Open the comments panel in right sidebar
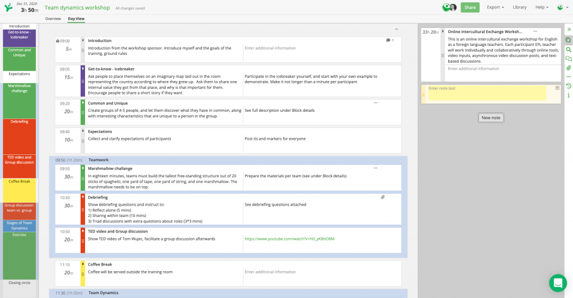 [569, 59]
